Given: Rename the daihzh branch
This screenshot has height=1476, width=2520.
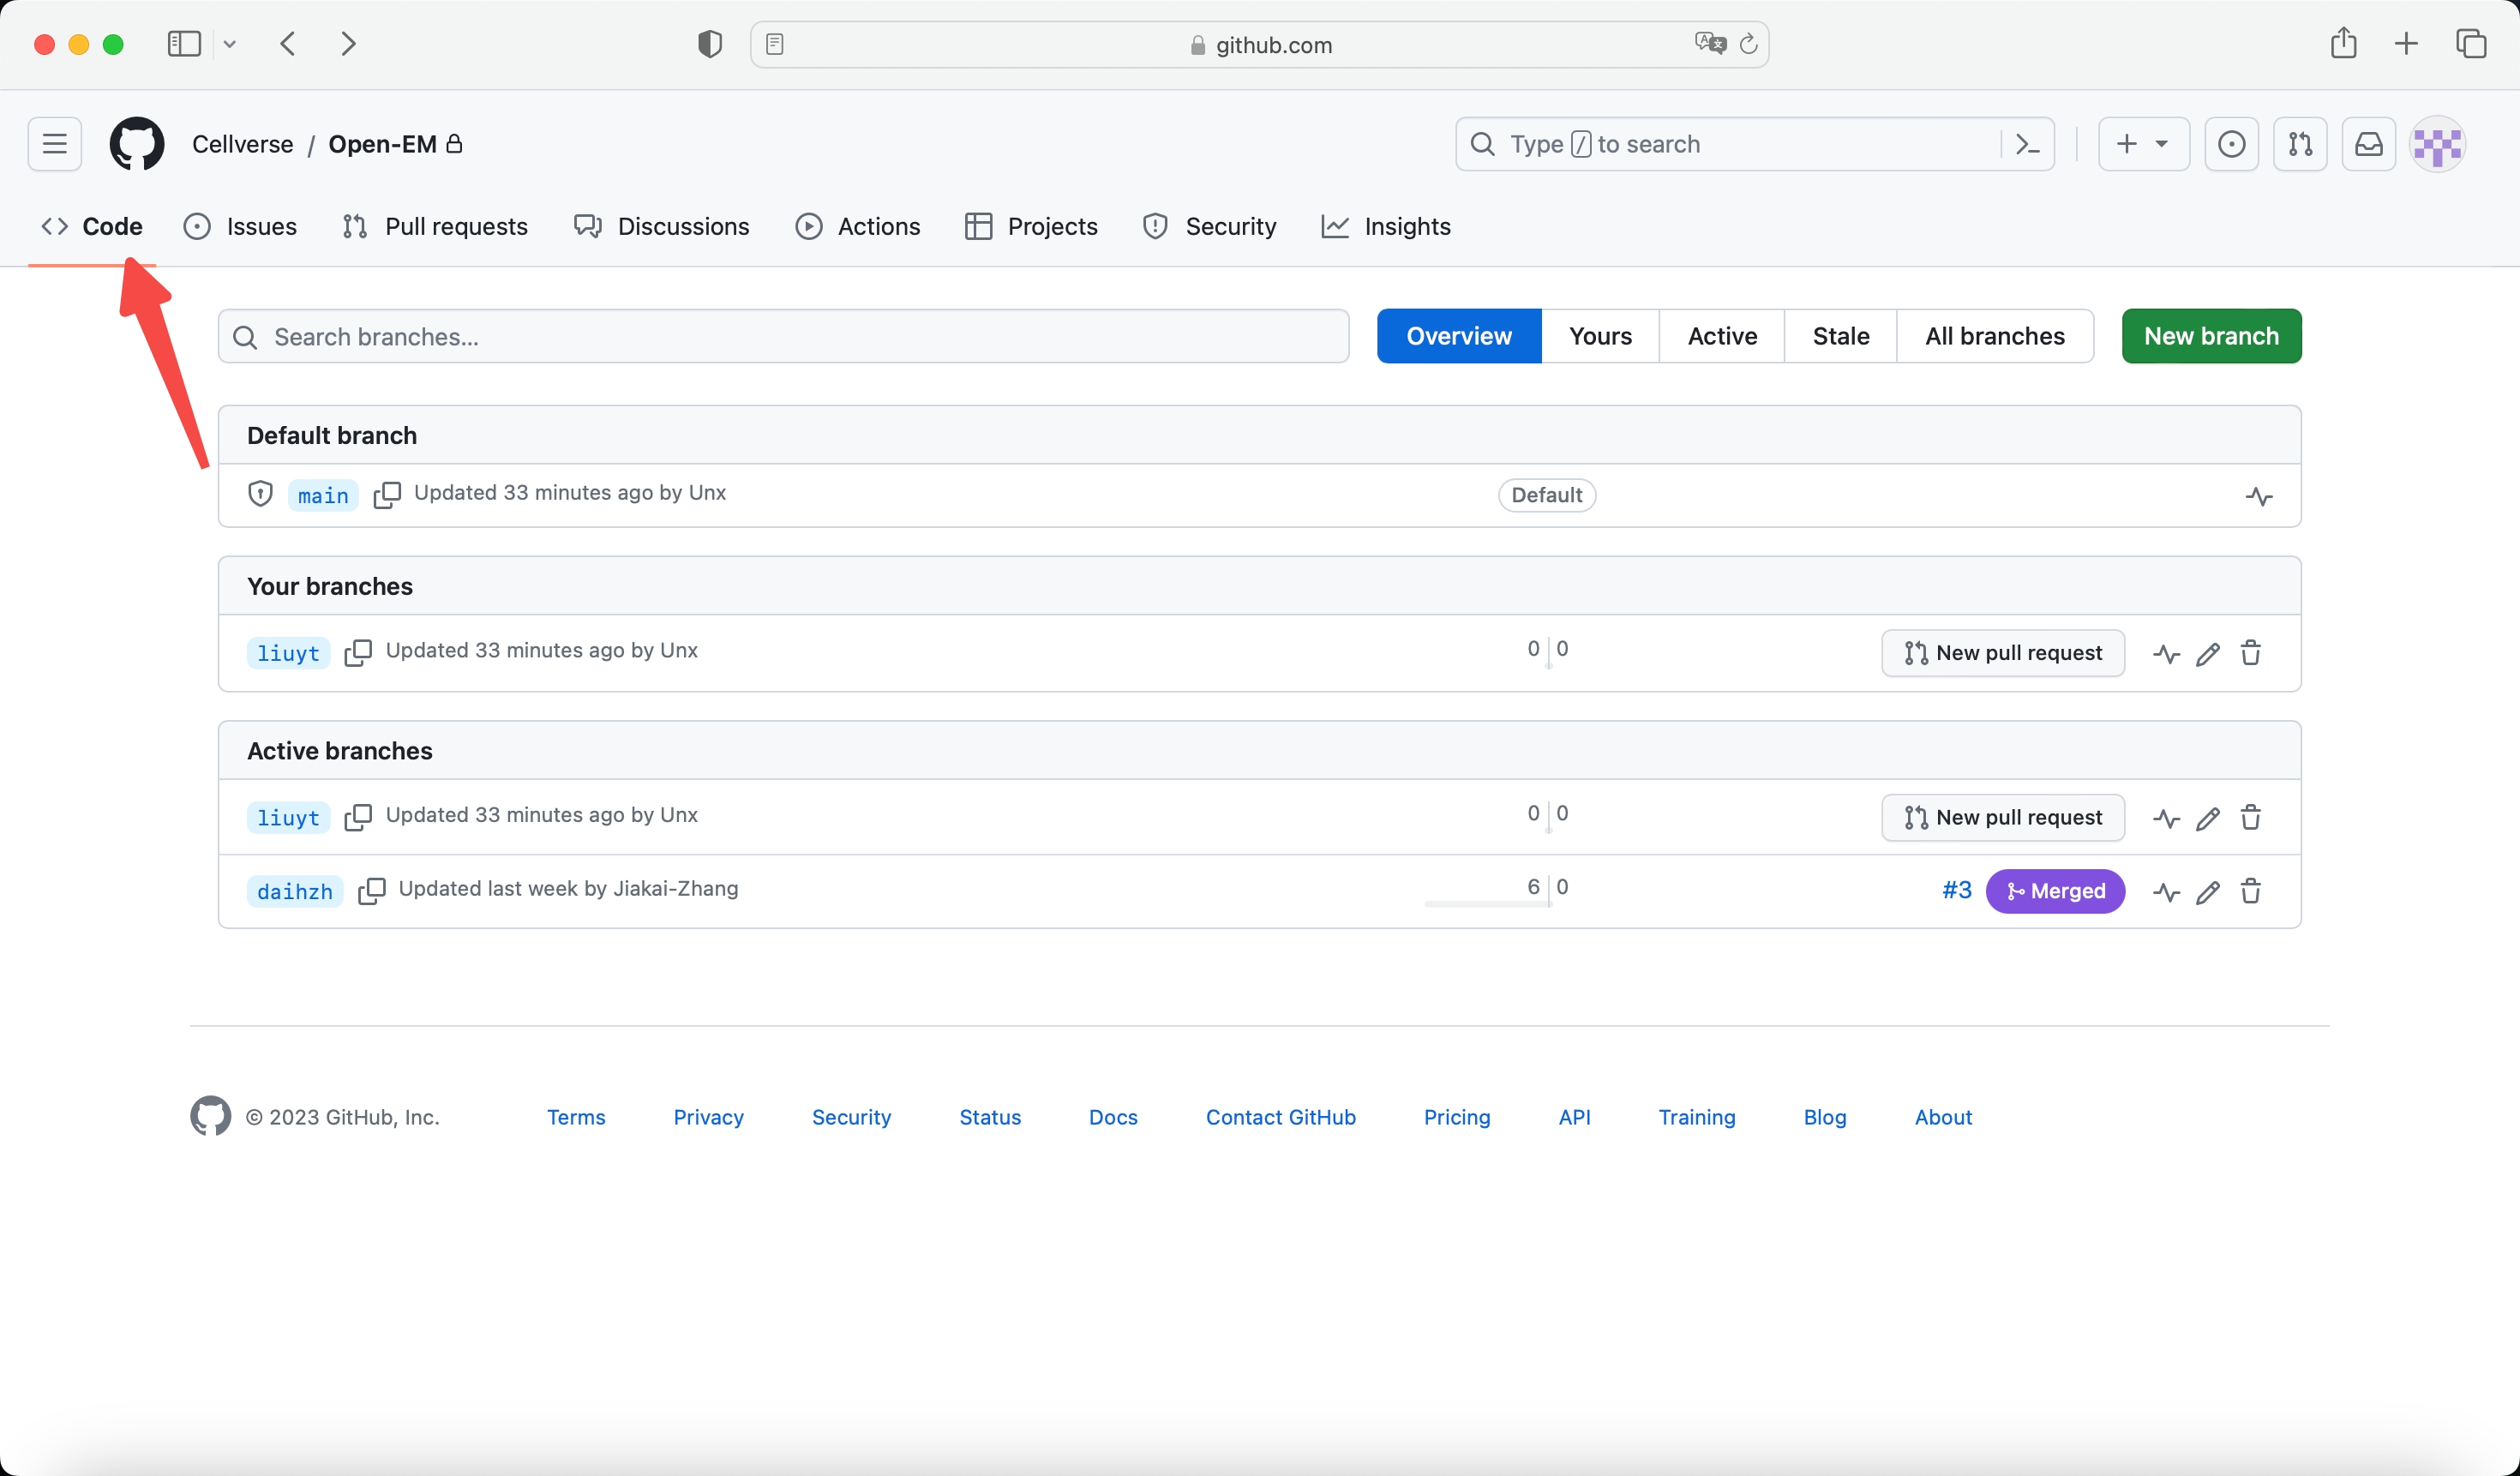Looking at the screenshot, I should (x=2208, y=892).
